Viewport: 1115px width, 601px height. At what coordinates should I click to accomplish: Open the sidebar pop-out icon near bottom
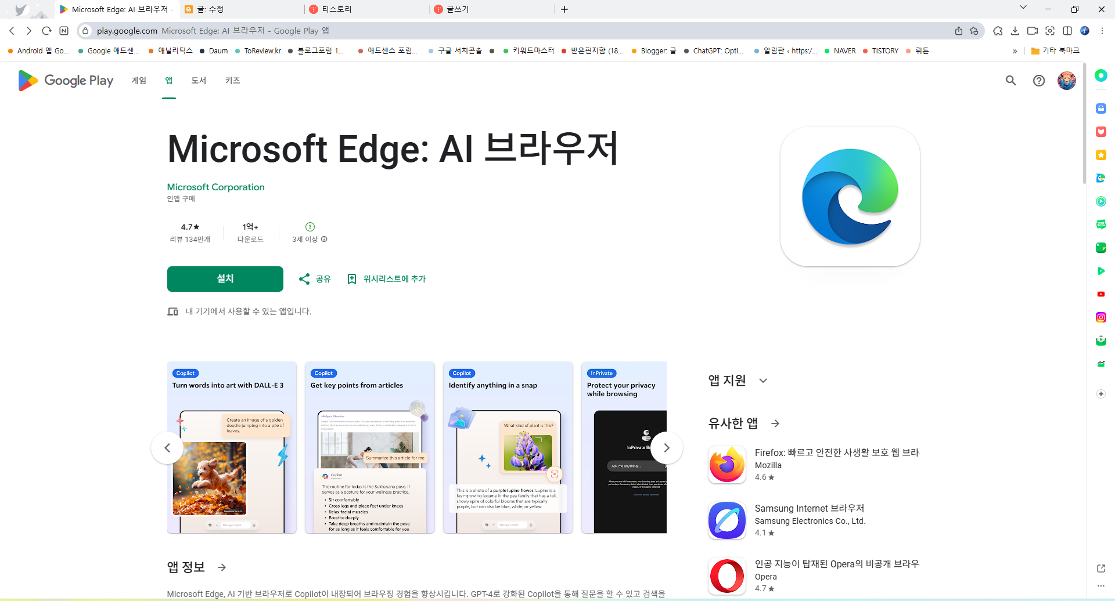tap(1101, 569)
